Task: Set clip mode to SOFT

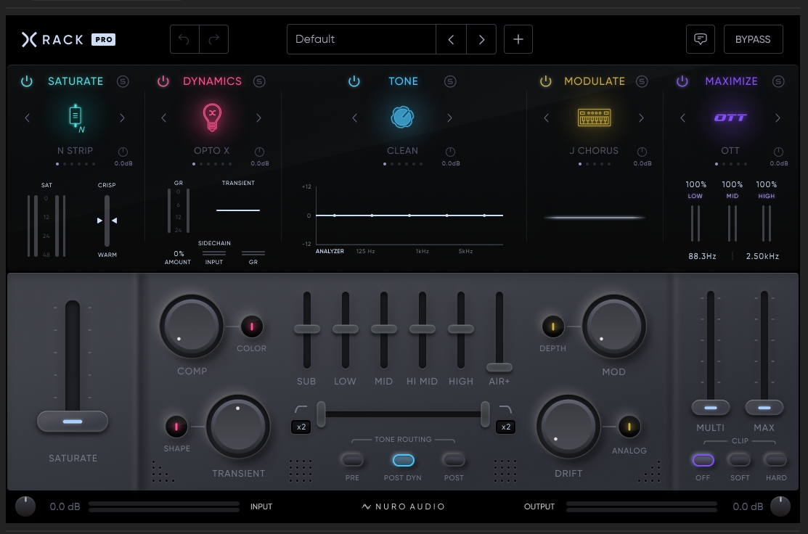Action: pyautogui.click(x=740, y=460)
